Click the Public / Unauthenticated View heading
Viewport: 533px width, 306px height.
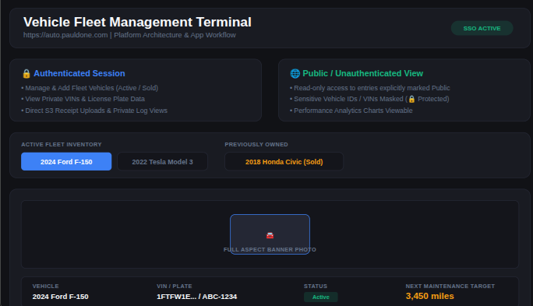tap(362, 73)
